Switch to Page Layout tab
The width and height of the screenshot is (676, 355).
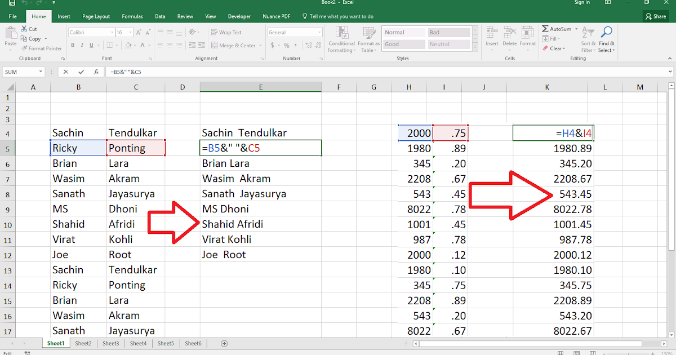pos(96,16)
